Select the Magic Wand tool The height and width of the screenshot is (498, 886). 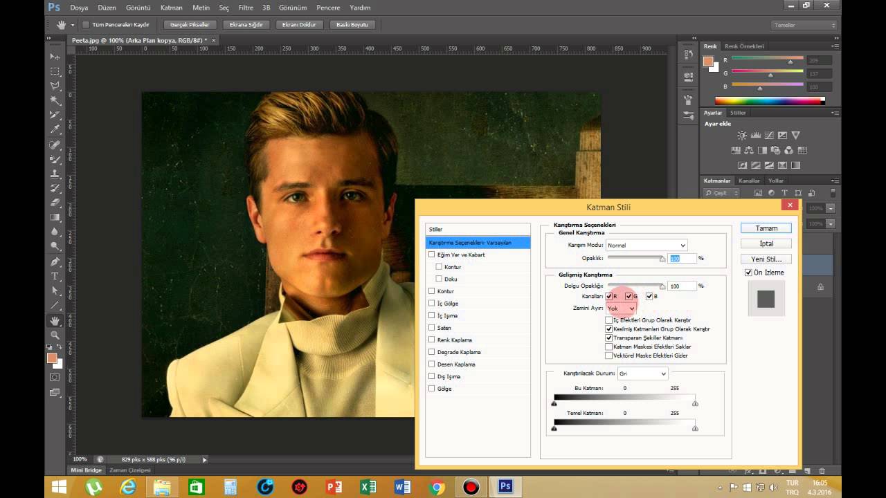tap(55, 100)
